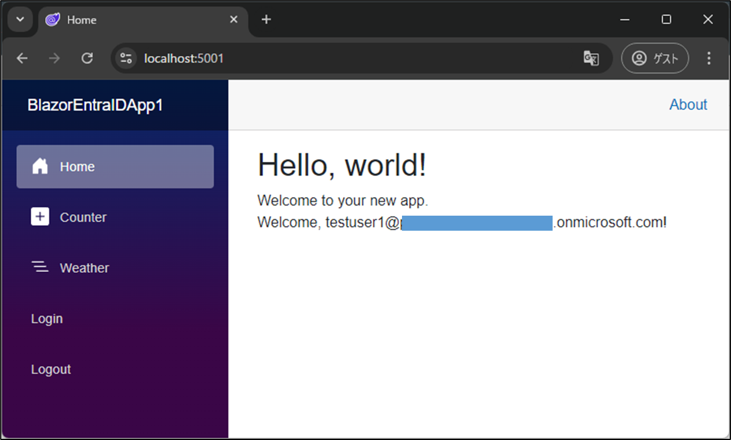The width and height of the screenshot is (731, 440).
Task: Open the About link
Action: [x=688, y=105]
